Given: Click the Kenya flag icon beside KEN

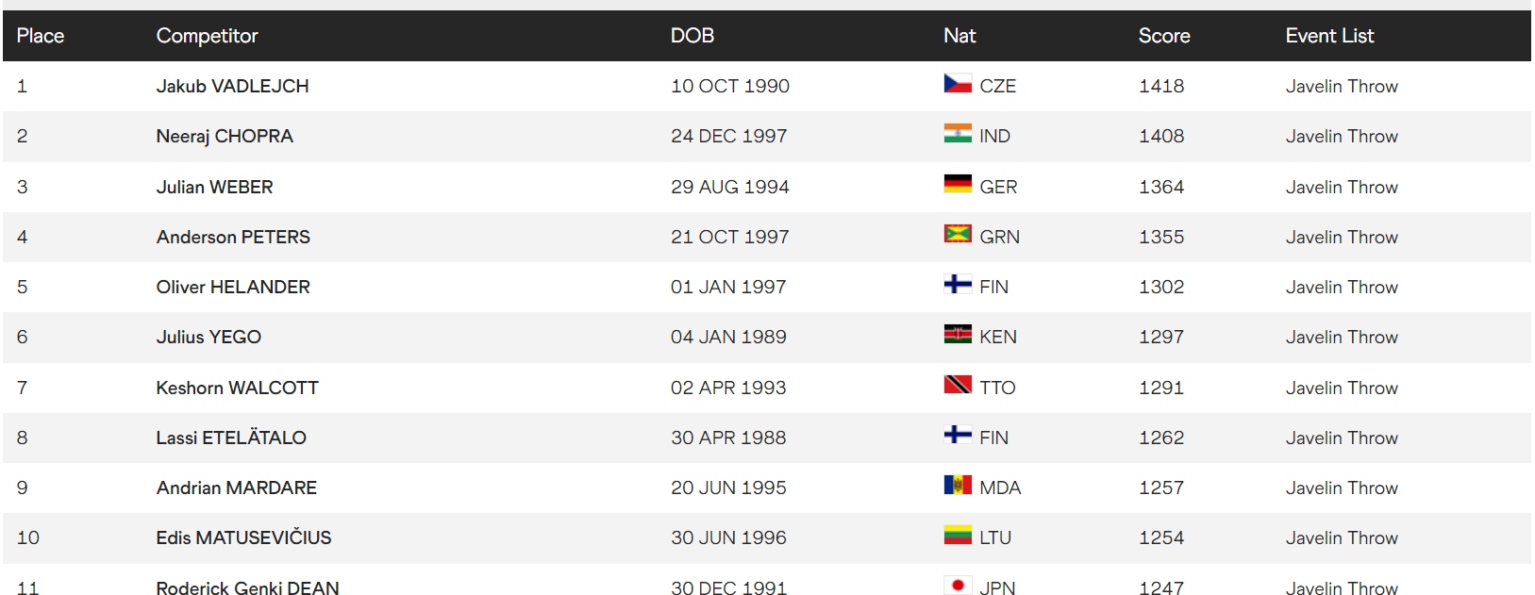Looking at the screenshot, I should (958, 335).
